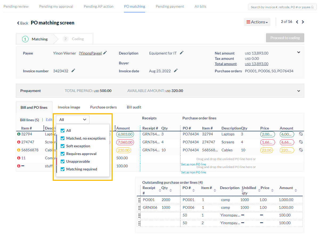Viewport: 320px width, 238px height.
Task: Unlink the Laptops PO line
Action: (x=301, y=134)
